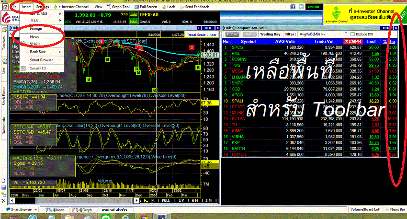The image size is (407, 219).
Task: Click the ONLINE status indicator
Action: 314,7
